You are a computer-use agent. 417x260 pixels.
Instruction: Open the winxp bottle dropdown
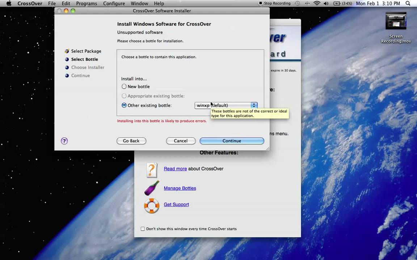[226, 105]
